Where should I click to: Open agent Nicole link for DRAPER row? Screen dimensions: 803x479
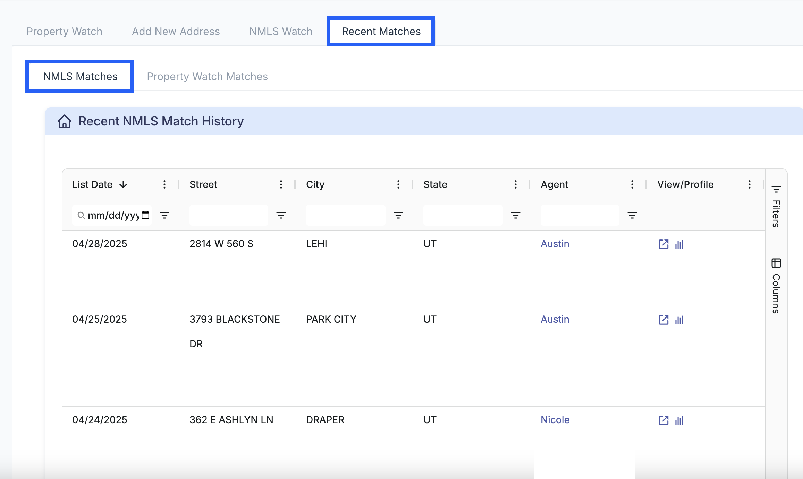pyautogui.click(x=555, y=420)
